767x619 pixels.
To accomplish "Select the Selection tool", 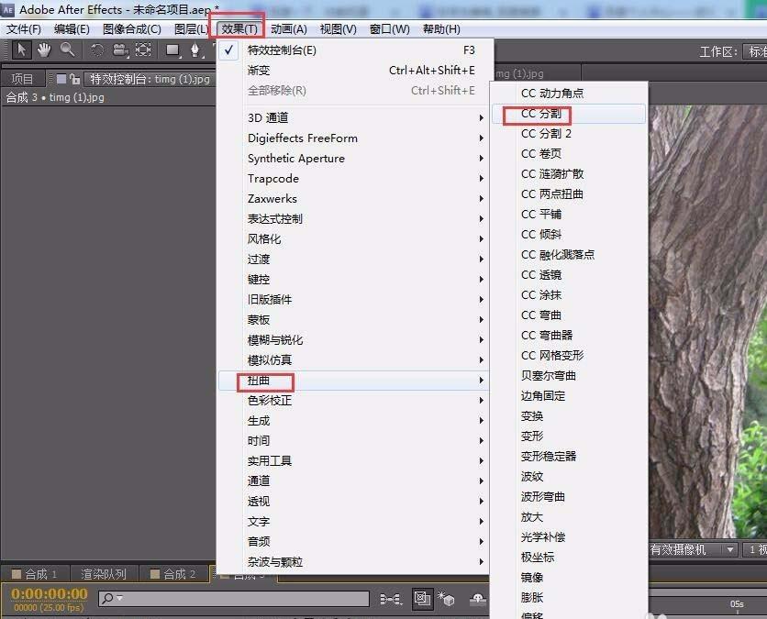I will [21, 50].
